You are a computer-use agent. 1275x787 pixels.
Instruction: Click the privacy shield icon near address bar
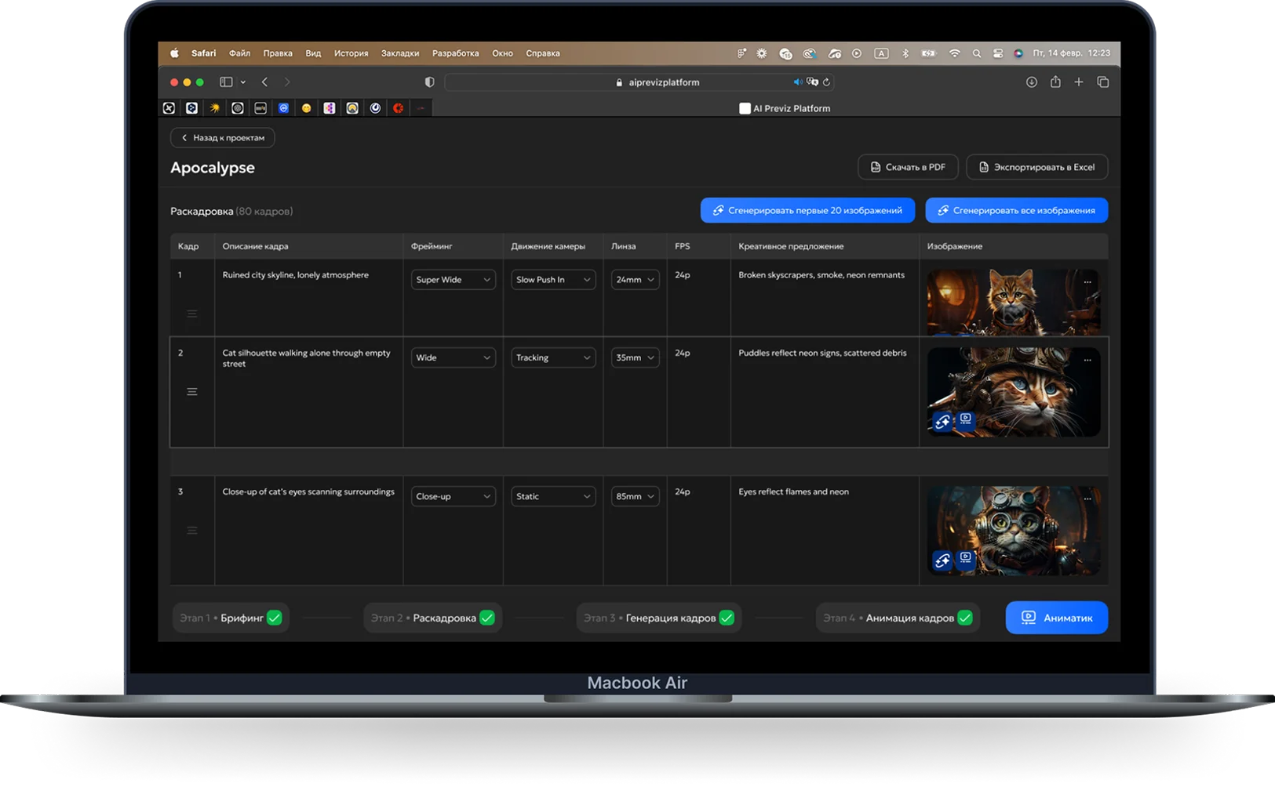(x=429, y=82)
